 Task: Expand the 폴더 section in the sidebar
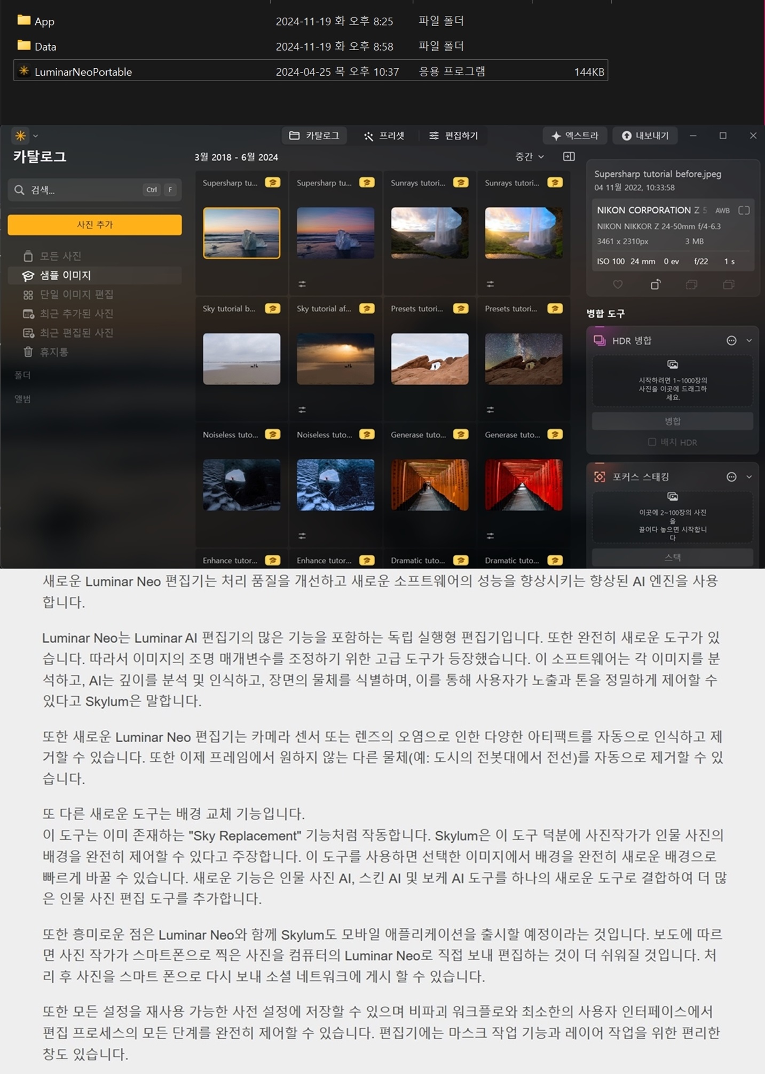tap(22, 376)
